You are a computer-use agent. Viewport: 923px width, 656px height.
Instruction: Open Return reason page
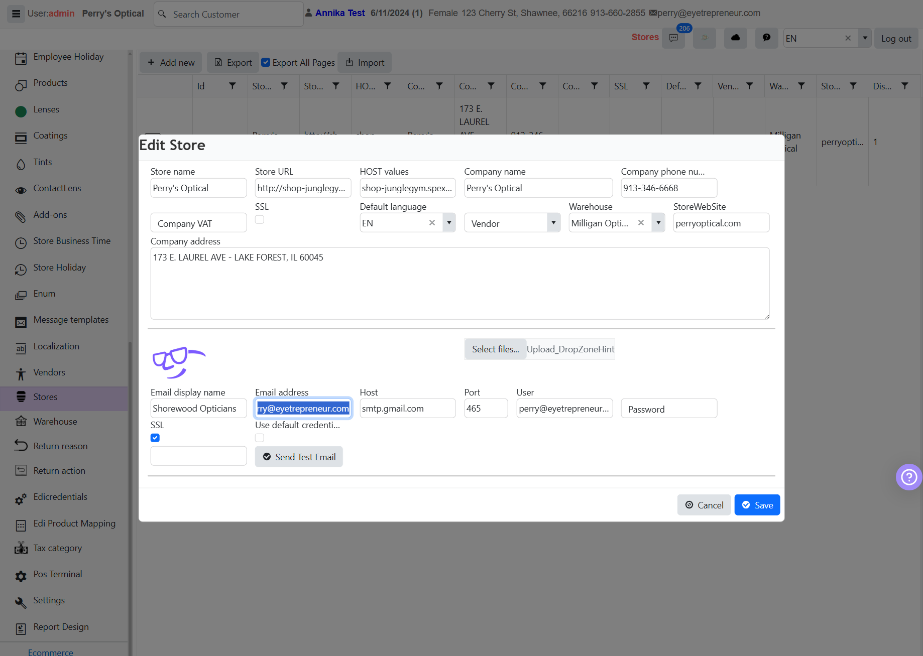click(x=60, y=446)
